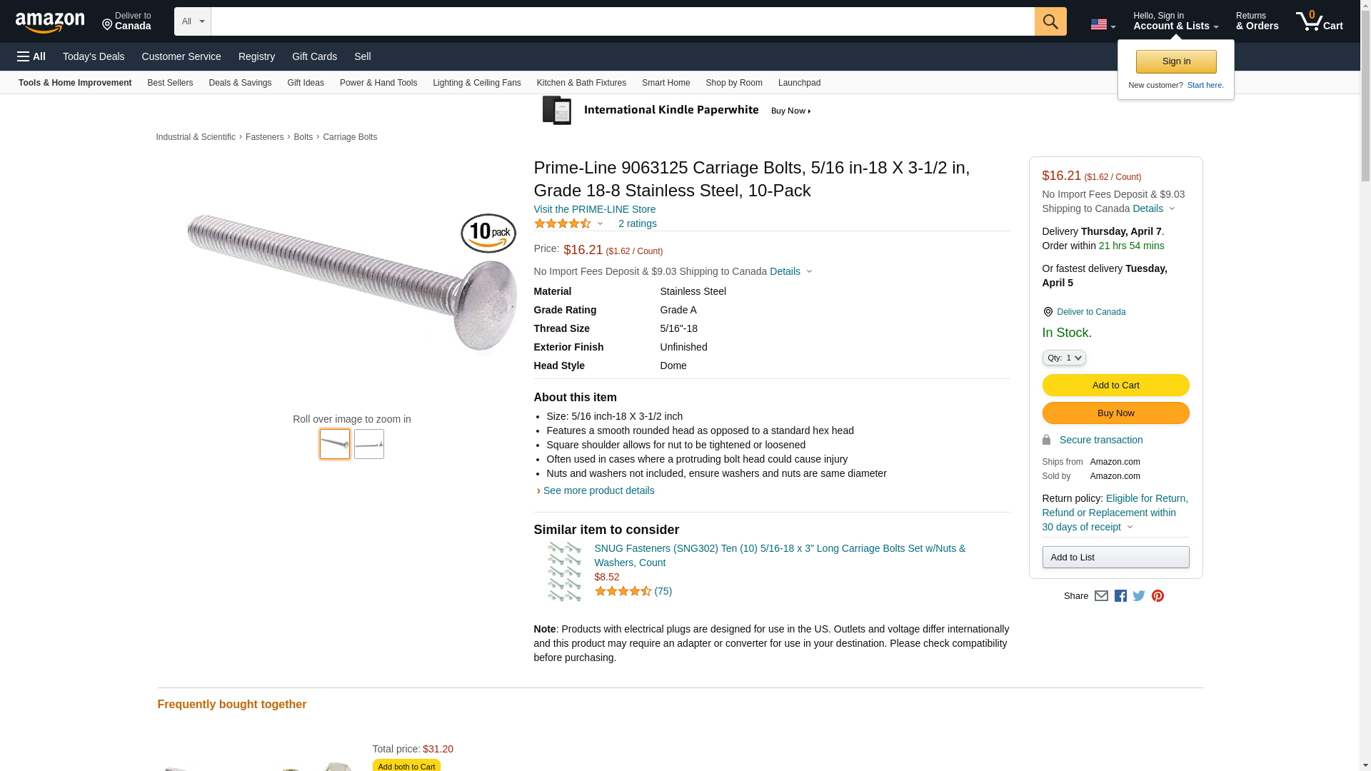The height and width of the screenshot is (771, 1371).
Task: Select the second product image thumbnail
Action: [x=368, y=444]
